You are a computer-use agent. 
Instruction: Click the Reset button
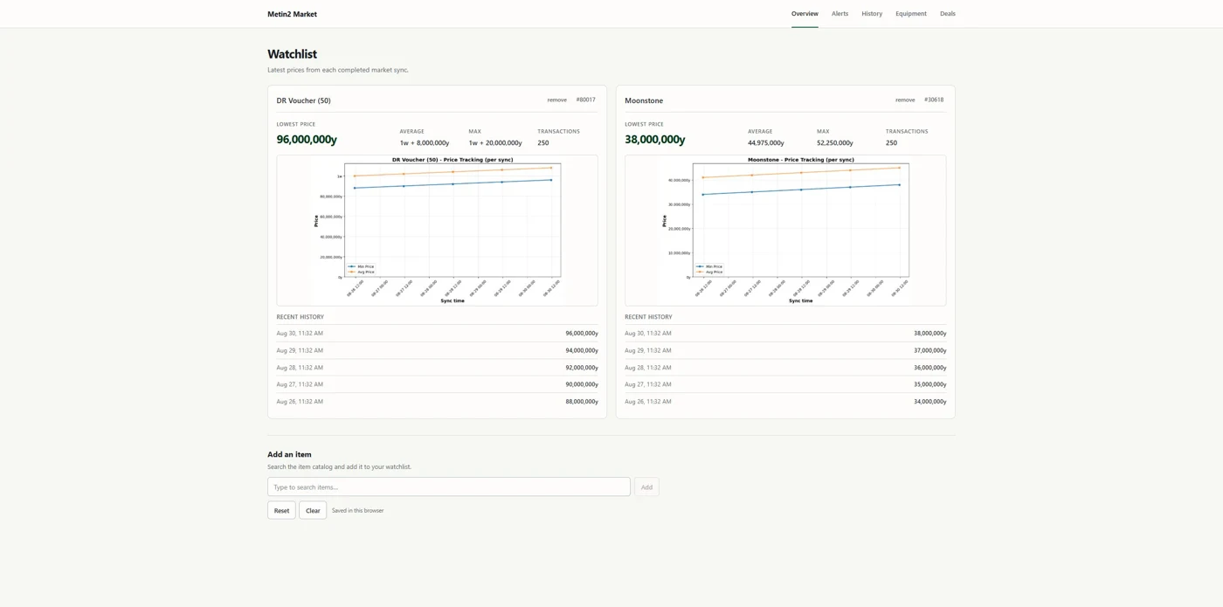pyautogui.click(x=281, y=510)
